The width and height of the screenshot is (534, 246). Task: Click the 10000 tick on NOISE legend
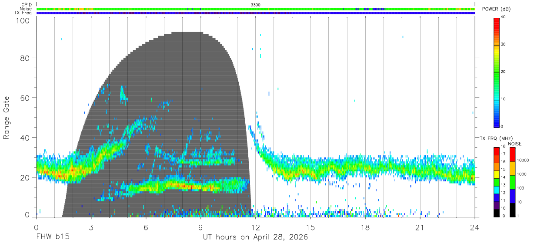[522, 160]
